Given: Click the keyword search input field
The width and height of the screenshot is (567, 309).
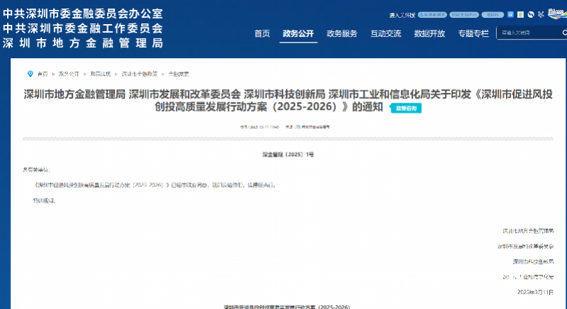Looking at the screenshot, I should (x=528, y=33).
